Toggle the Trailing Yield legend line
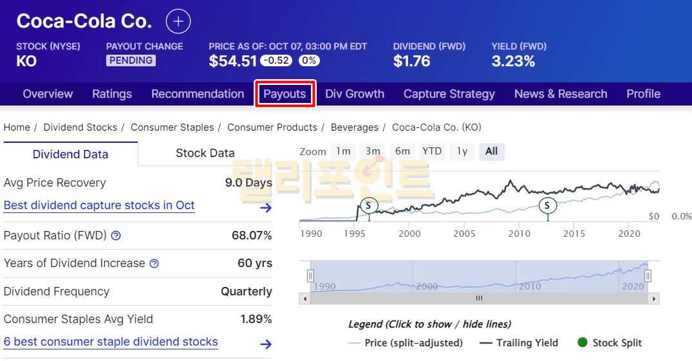The height and width of the screenshot is (361, 692). click(x=519, y=343)
